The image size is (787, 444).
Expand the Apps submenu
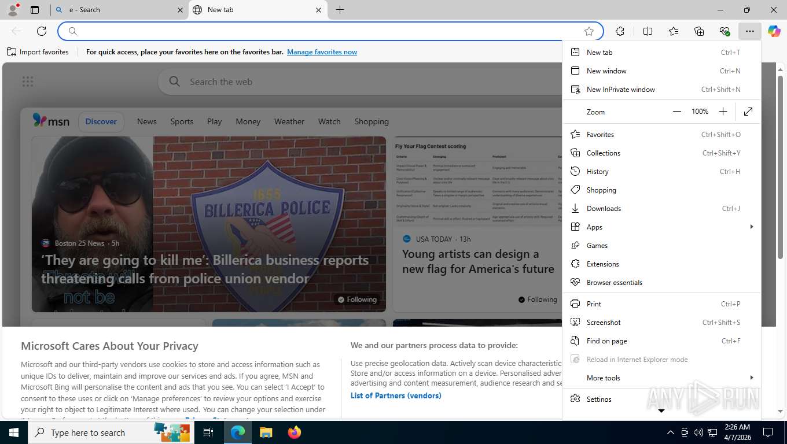tap(661, 227)
